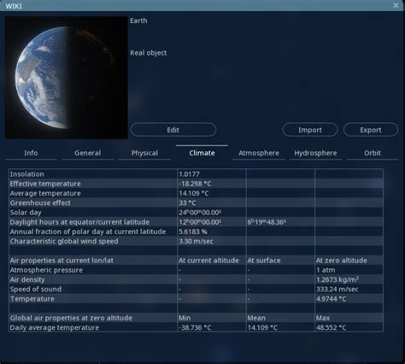This screenshot has width=405, height=364.
Task: Click the value 5.6183 %
Action: click(193, 232)
